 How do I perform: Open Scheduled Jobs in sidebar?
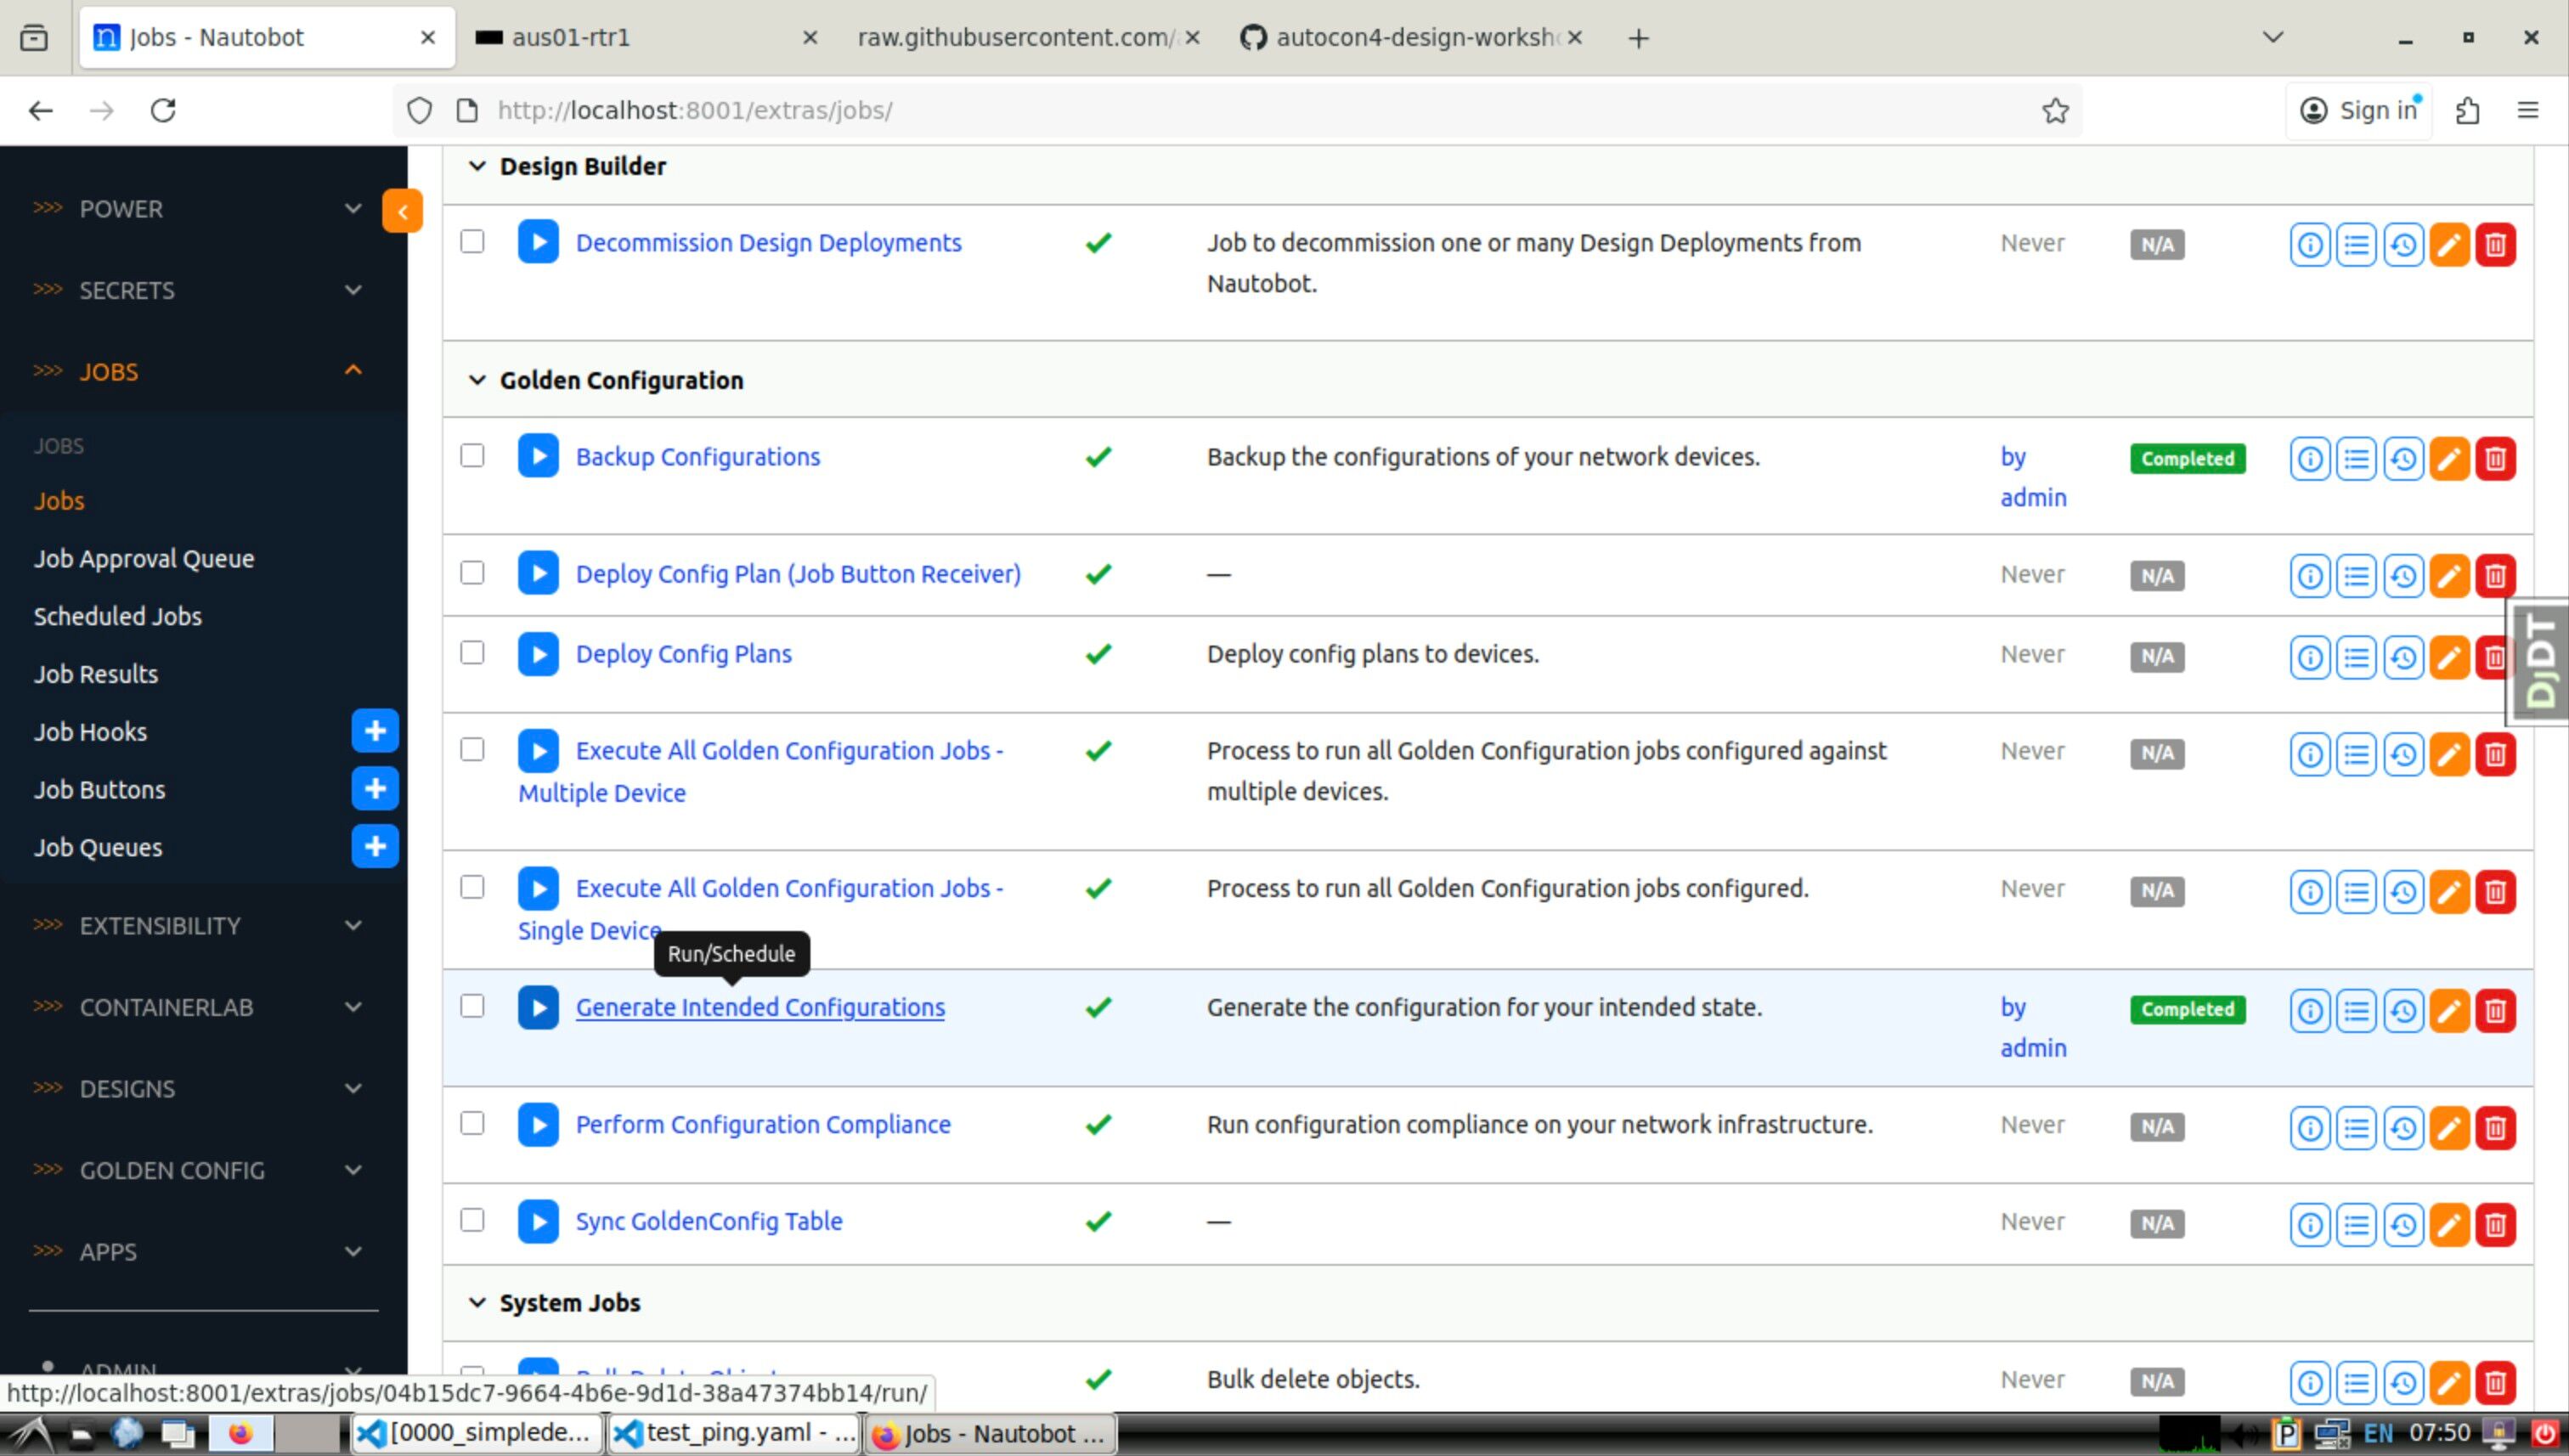tap(118, 616)
